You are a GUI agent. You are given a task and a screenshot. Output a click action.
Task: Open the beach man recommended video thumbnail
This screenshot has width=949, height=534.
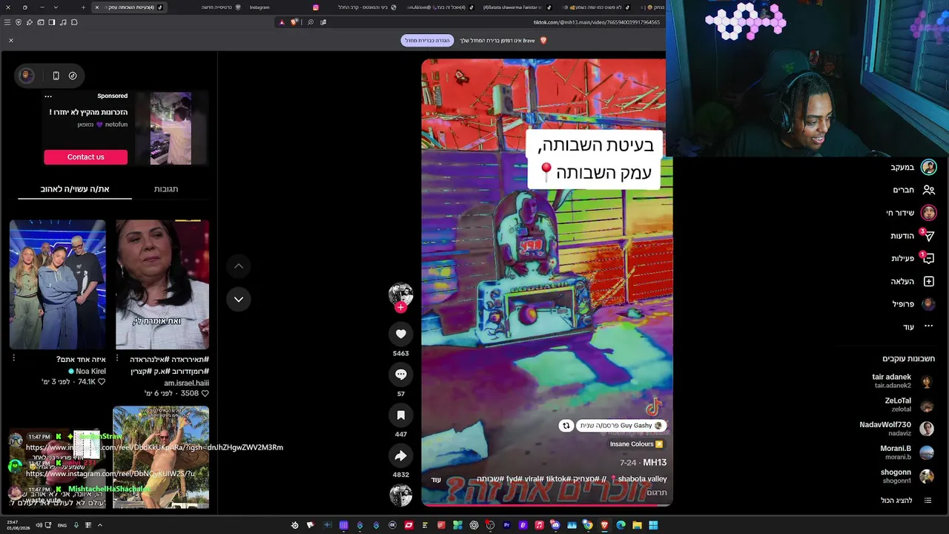tap(161, 457)
